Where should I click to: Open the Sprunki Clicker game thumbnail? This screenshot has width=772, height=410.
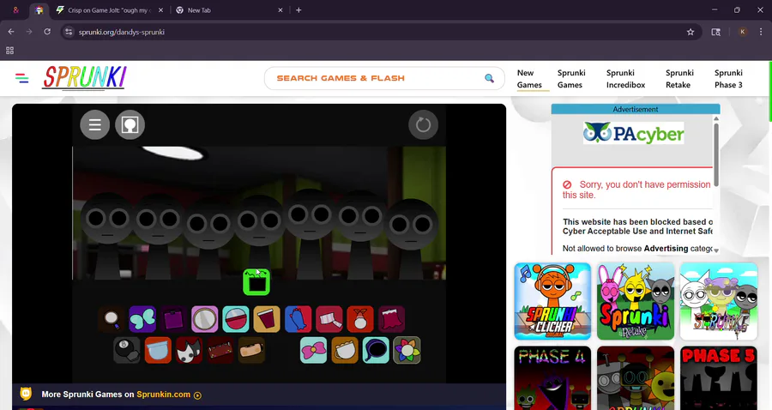[552, 301]
